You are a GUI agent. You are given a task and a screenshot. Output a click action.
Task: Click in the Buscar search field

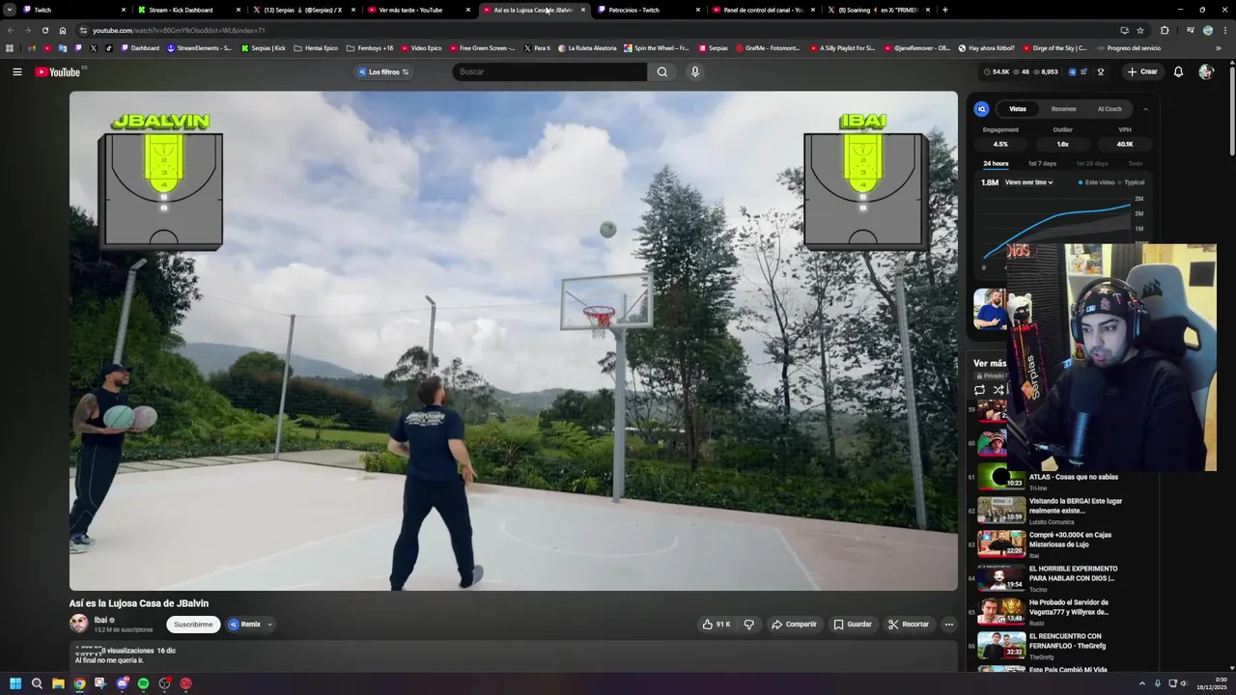550,71
